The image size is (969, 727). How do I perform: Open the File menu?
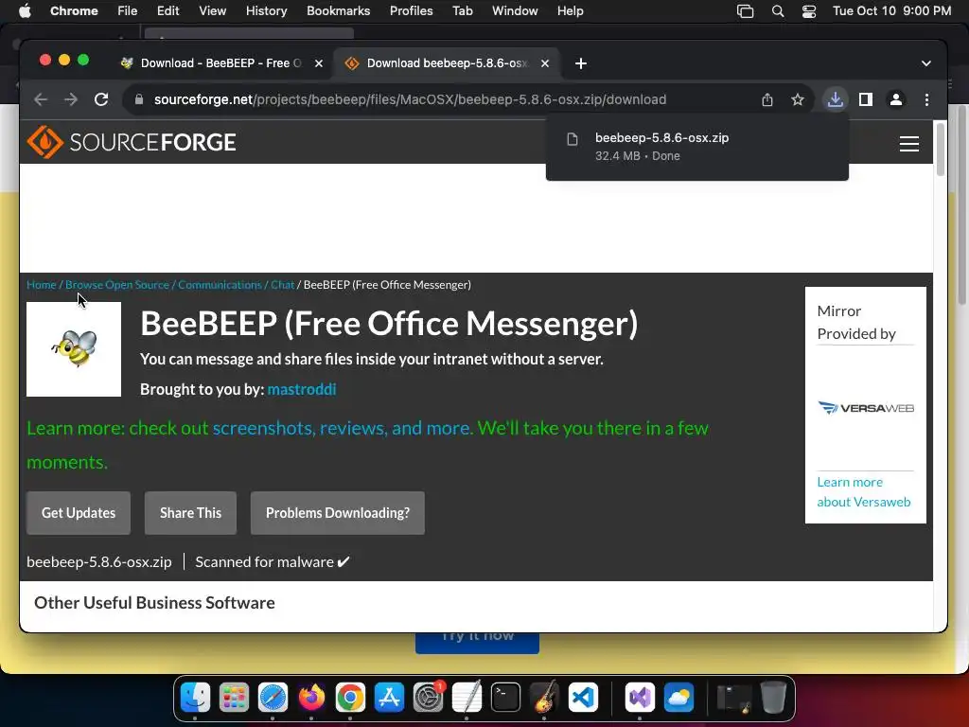pos(128,11)
